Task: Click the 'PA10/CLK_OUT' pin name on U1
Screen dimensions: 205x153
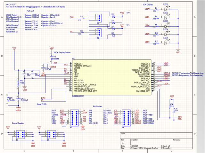Action: point(143,91)
